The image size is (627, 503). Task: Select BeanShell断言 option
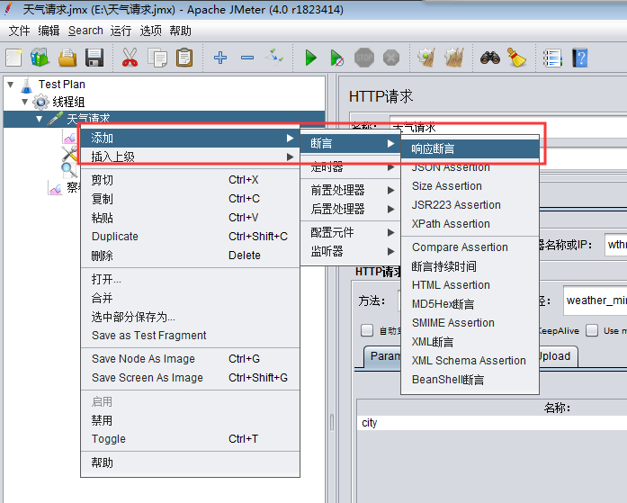470,380
